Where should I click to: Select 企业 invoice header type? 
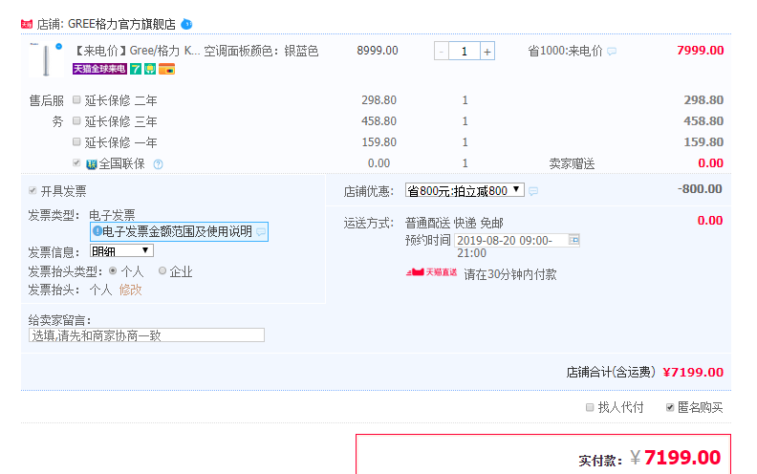tap(162, 271)
